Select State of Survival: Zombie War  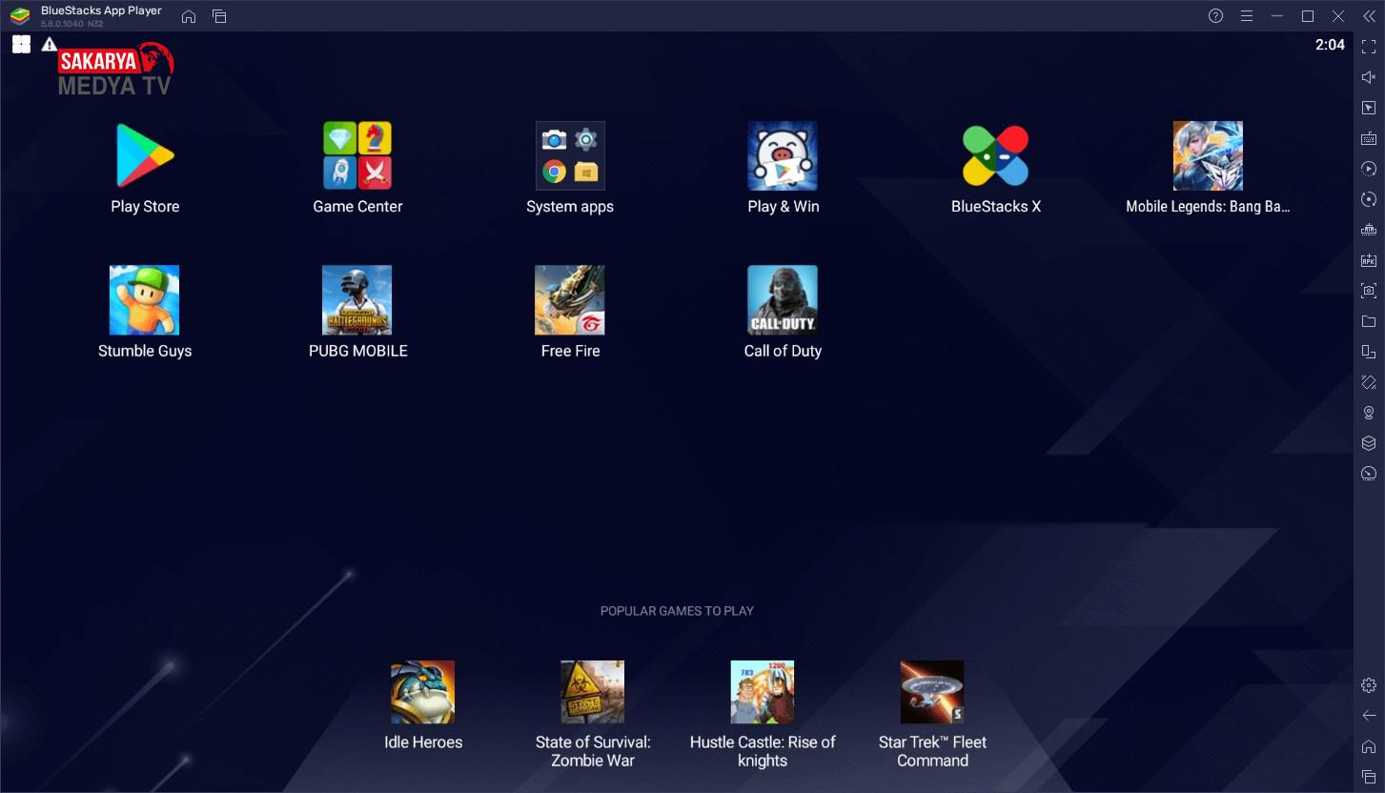click(x=593, y=692)
